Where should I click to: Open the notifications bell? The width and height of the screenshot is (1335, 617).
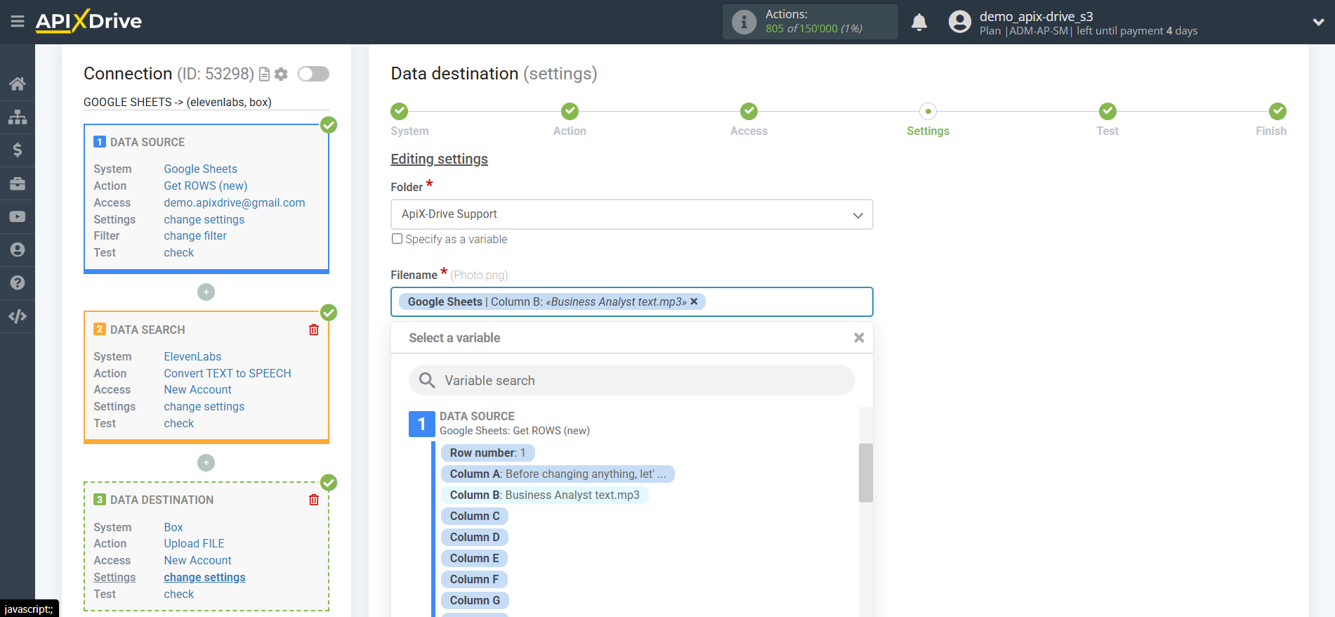tap(919, 22)
